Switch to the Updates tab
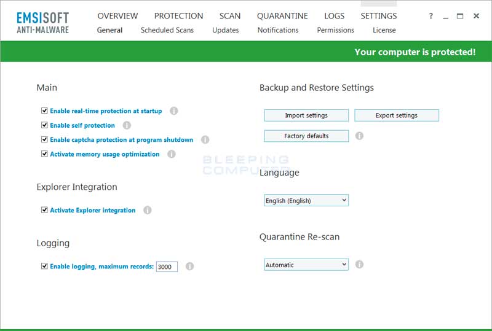Screen dimensions: 492x331 coord(225,30)
